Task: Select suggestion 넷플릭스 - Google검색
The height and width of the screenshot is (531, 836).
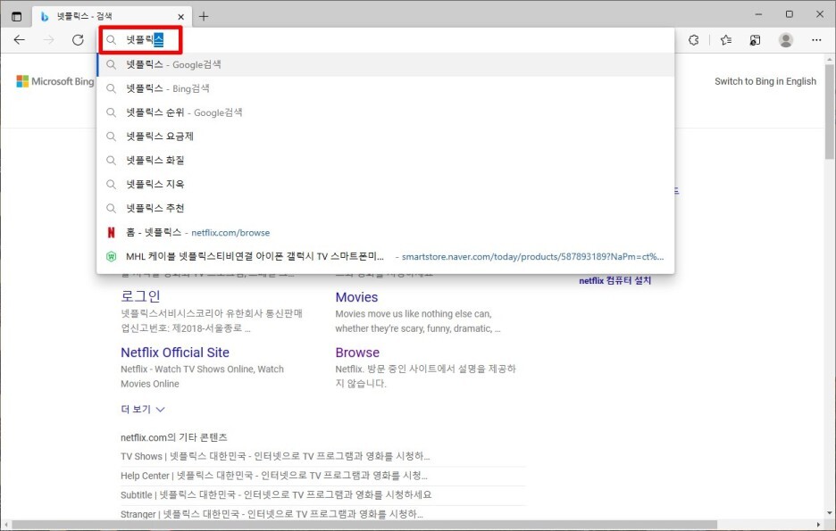Action: [x=386, y=64]
